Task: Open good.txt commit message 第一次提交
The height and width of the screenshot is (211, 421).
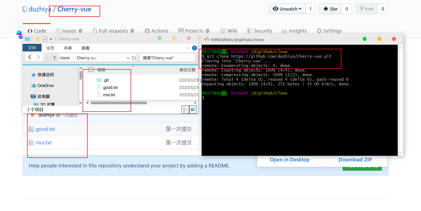Action: (179, 129)
